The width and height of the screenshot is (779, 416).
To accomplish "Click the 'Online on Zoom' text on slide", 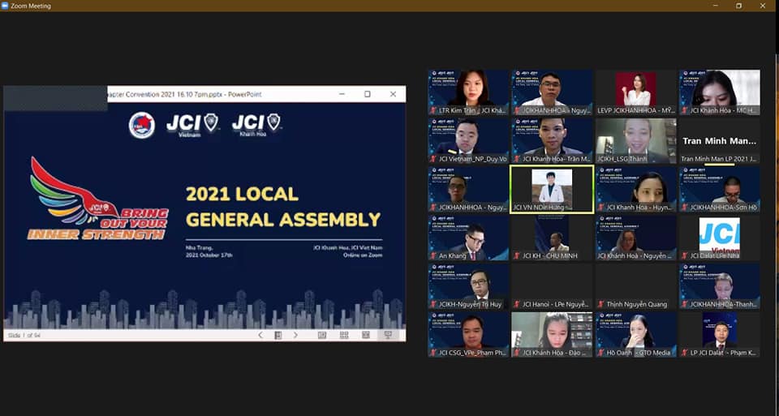I will [x=363, y=255].
